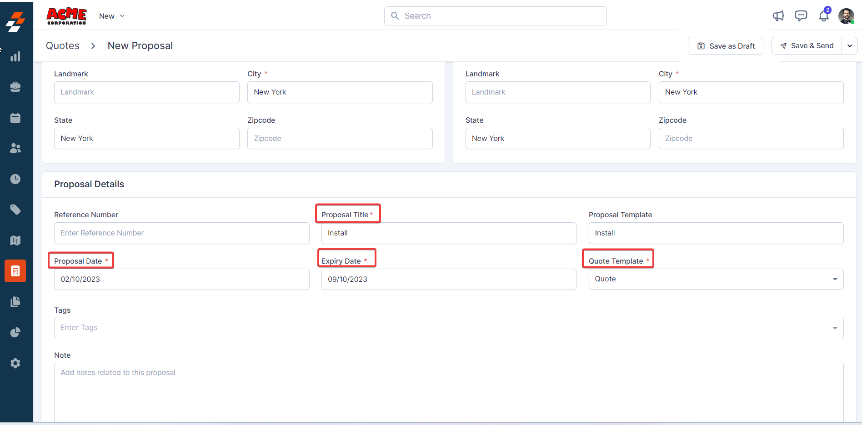Open the price tag sidebar icon
862x425 pixels.
[15, 210]
